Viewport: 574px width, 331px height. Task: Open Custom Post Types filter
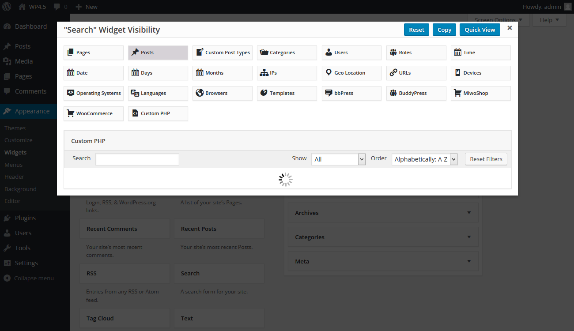(x=223, y=53)
